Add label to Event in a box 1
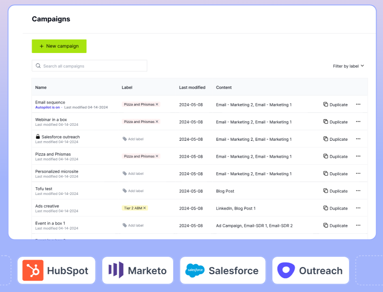 [133, 225]
